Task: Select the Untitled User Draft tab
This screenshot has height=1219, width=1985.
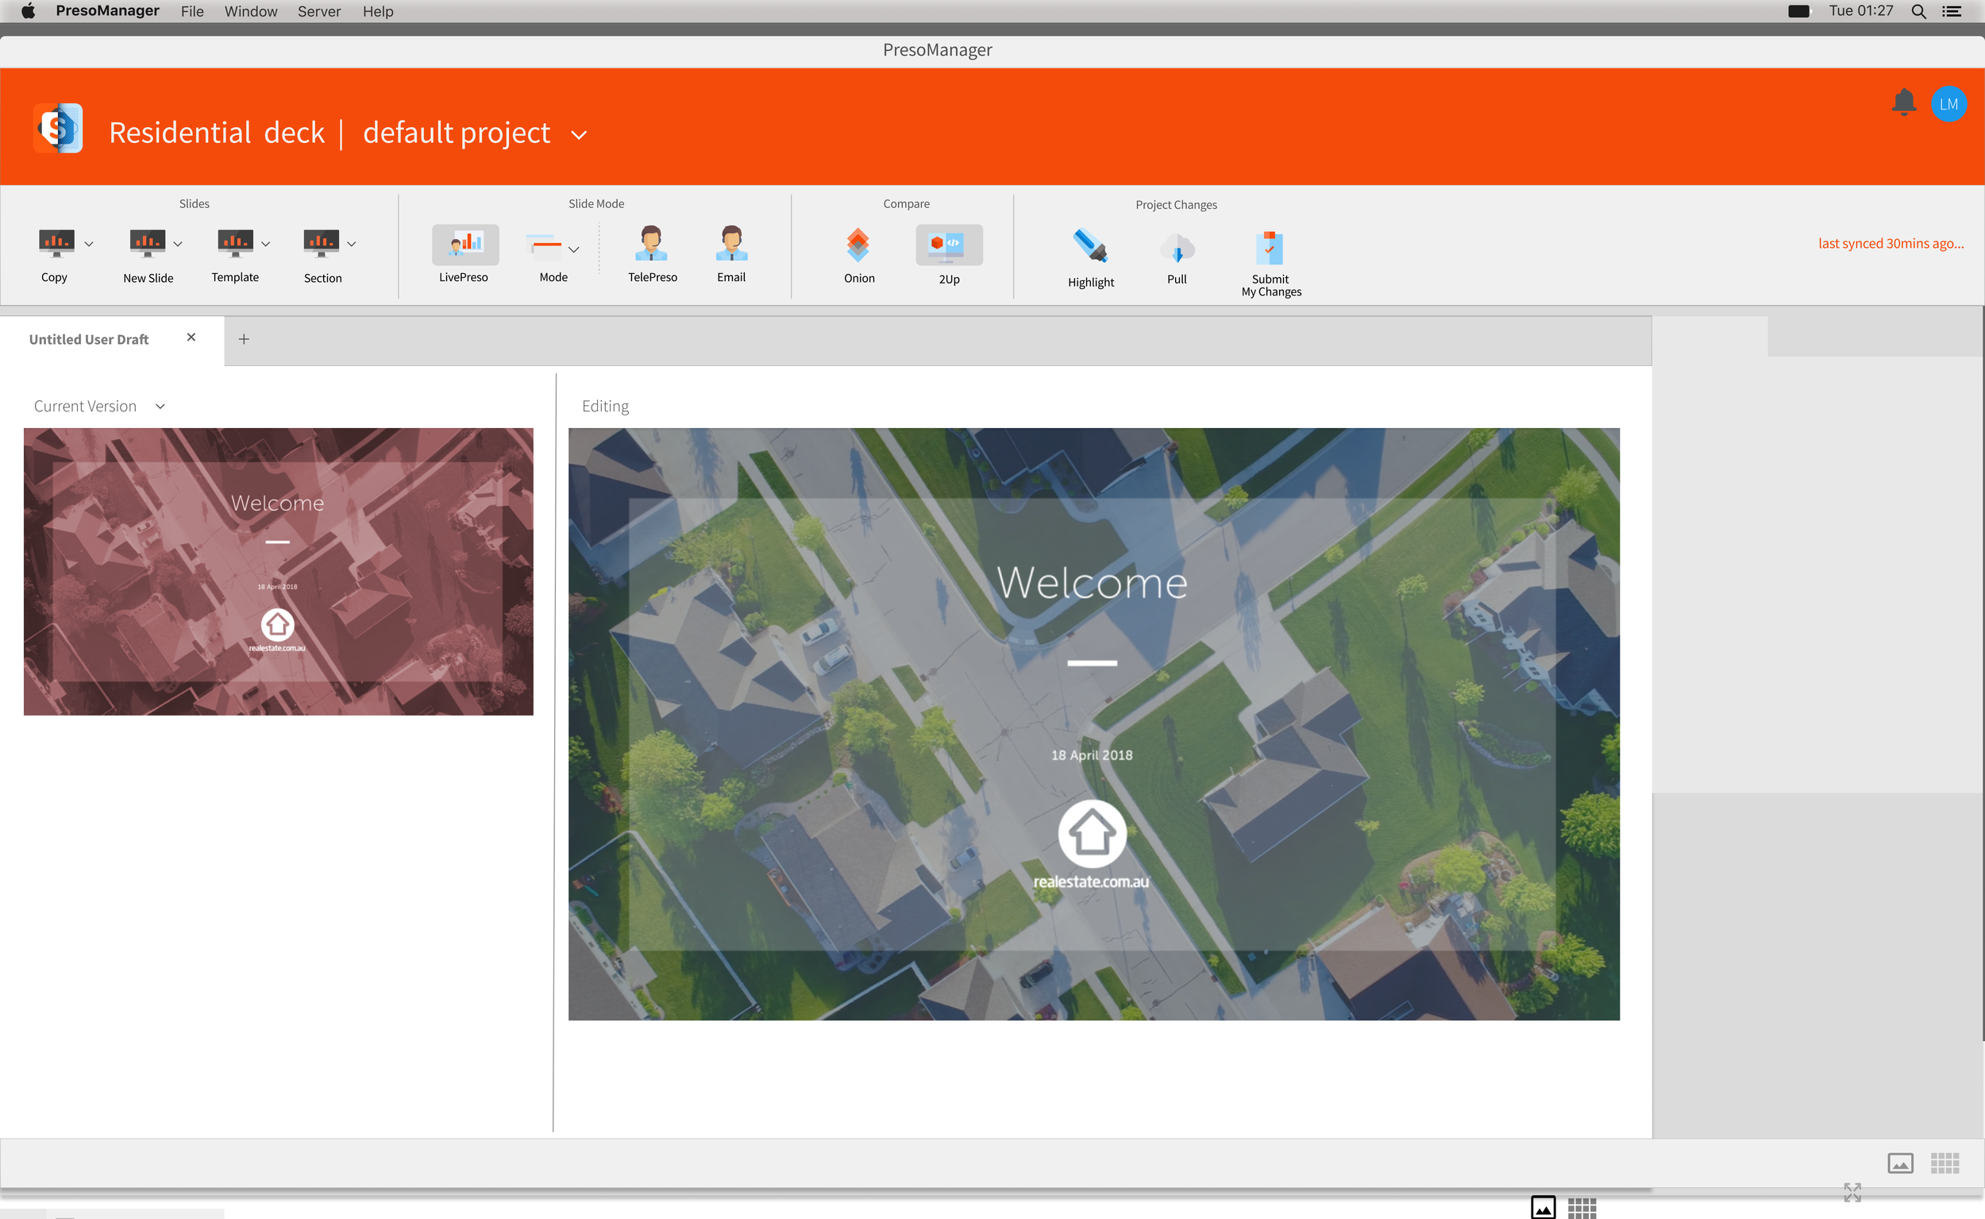Action: click(x=89, y=339)
